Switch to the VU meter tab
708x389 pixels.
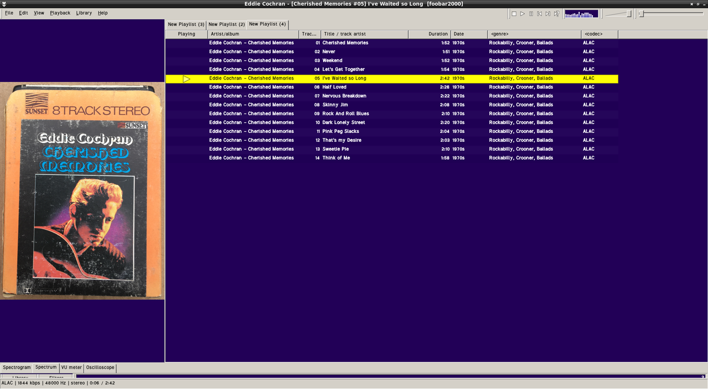(x=71, y=367)
